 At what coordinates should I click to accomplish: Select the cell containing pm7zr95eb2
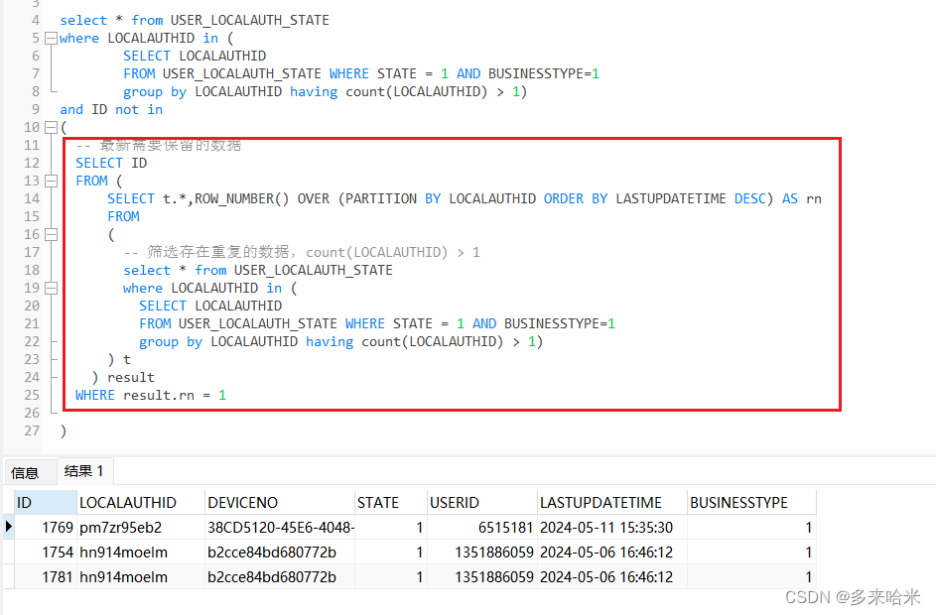[x=117, y=527]
